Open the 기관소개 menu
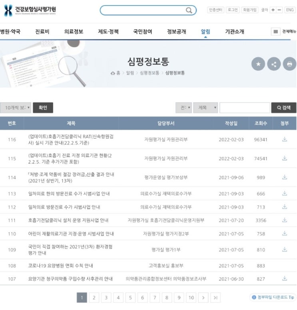The image size is (297, 310). coord(235,32)
